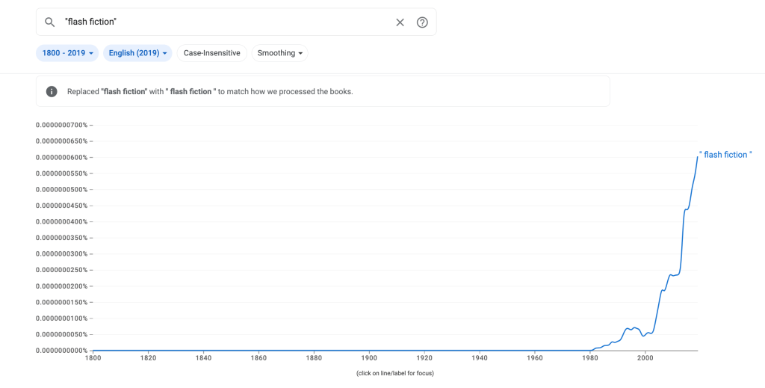Viewport: 765px width, 388px height.
Task: Click the "click on line/label for focus" hint
Action: click(x=395, y=373)
